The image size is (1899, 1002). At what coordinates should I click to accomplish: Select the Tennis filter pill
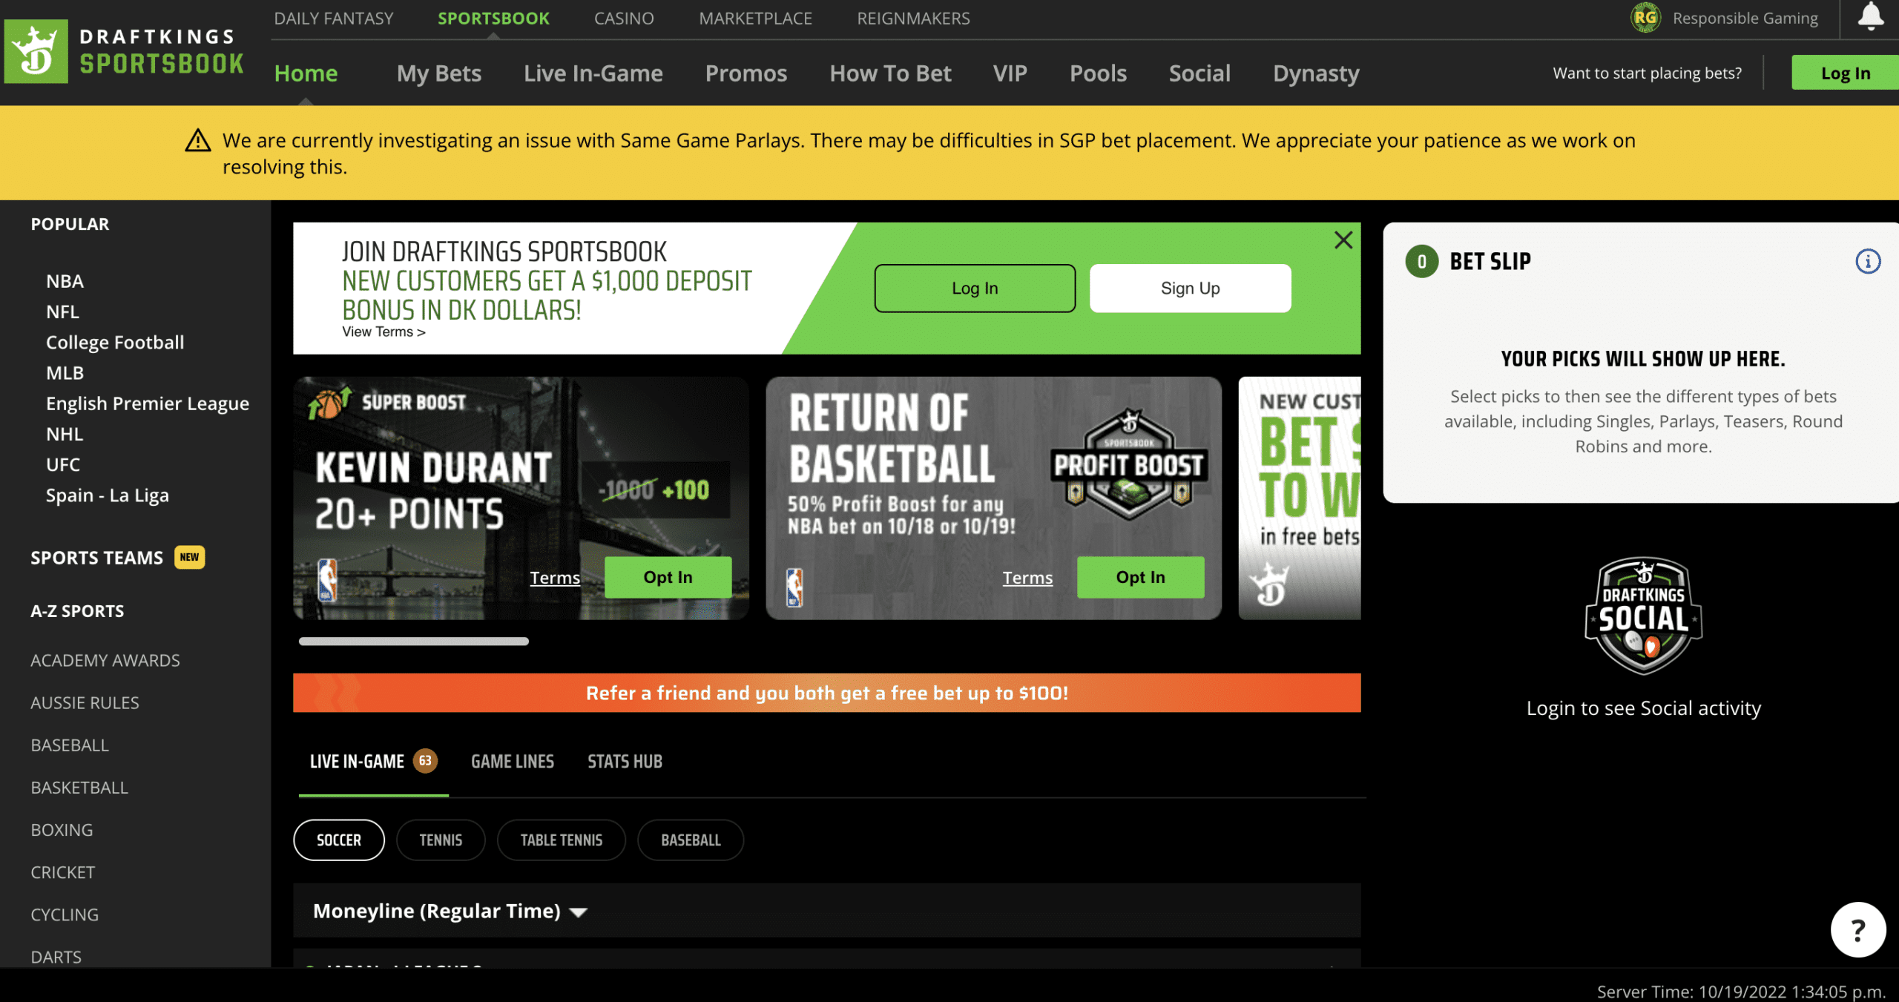coord(441,840)
